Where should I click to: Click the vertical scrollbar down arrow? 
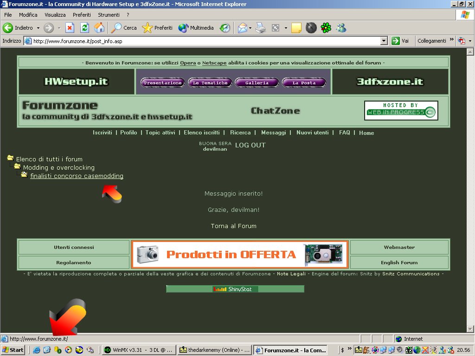tap(470, 329)
